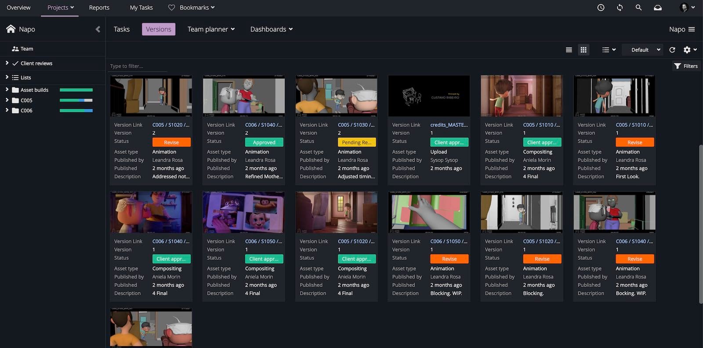This screenshot has height=348, width=703.
Task: Click the Napo home icon
Action: (11, 29)
